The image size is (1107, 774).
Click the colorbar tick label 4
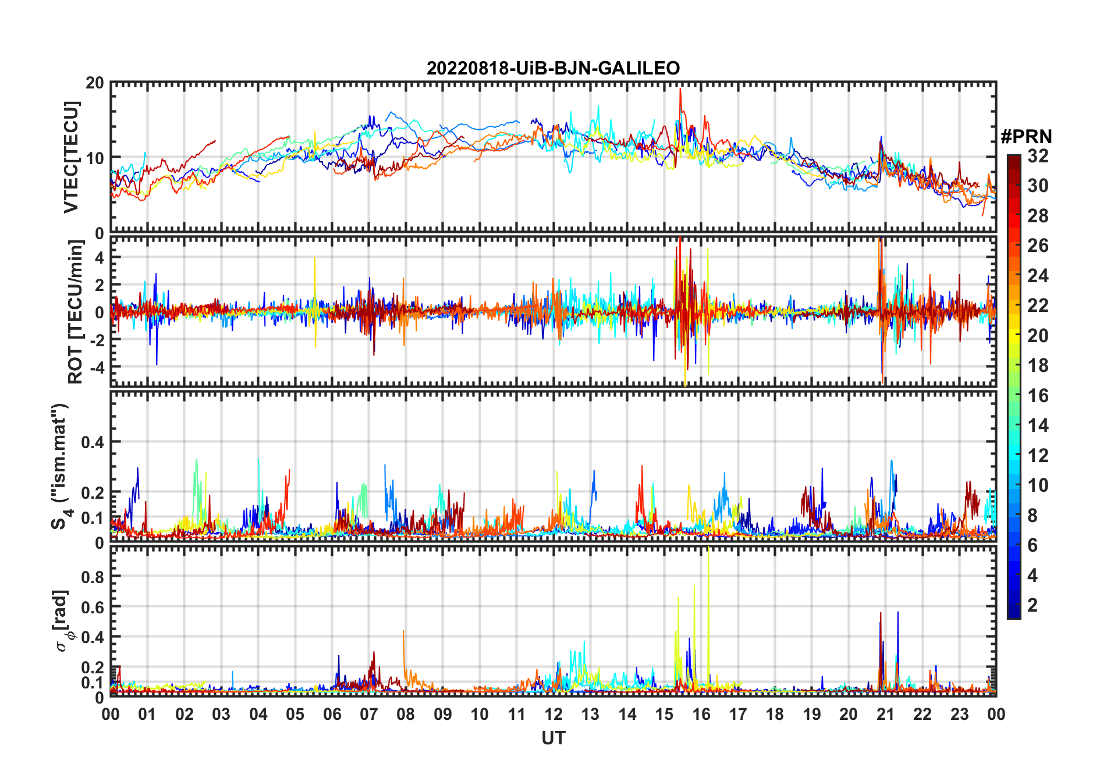tap(1033, 576)
